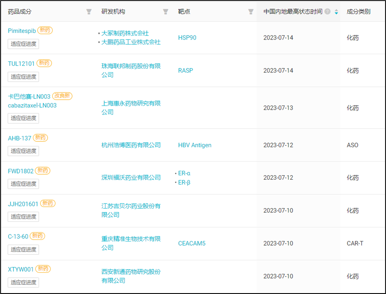Open filter icon for 药品成分 column
This screenshot has width=386, height=294.
pyautogui.click(x=89, y=12)
